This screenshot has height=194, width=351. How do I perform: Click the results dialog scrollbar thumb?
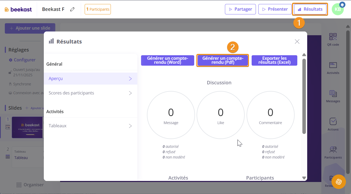click(304, 96)
